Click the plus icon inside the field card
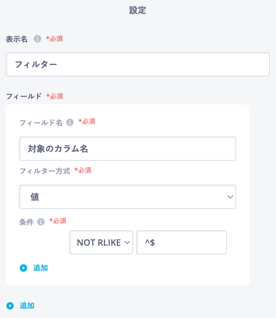This screenshot has width=276, height=318. point(23,268)
